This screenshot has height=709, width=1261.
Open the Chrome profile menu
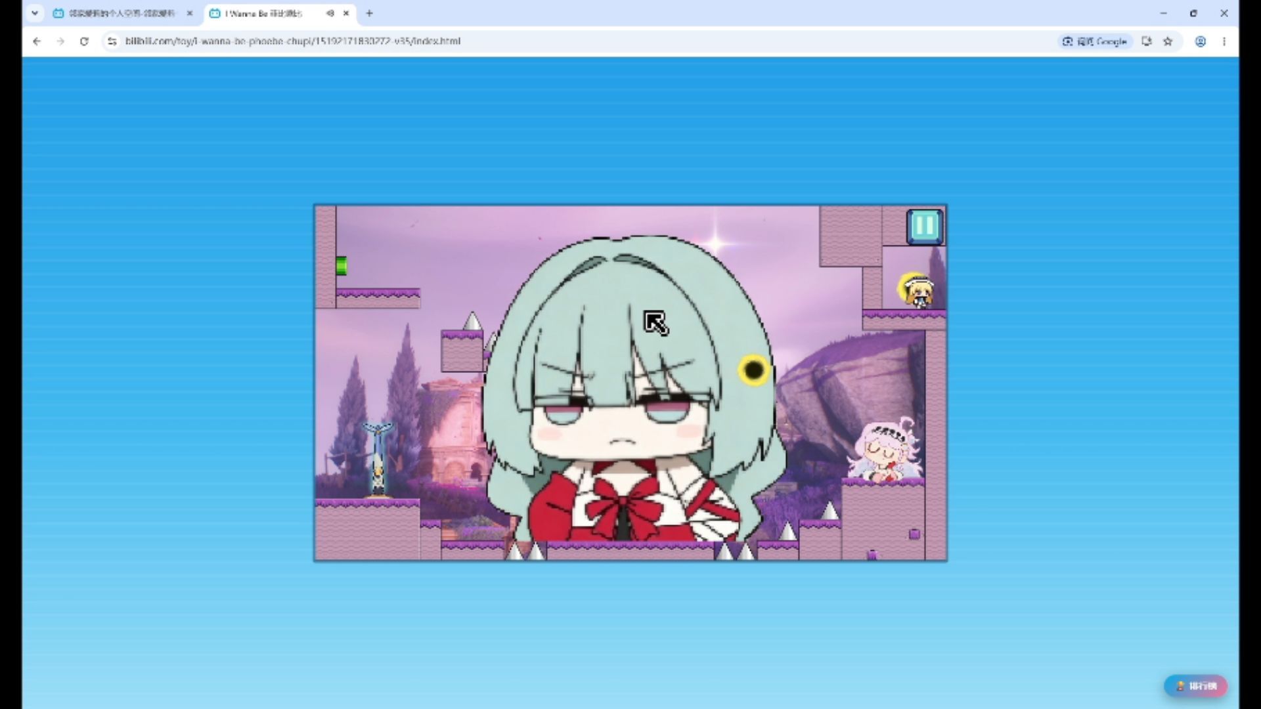coord(1200,41)
